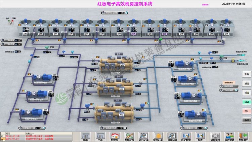
Task: Select the 准备 status button
Action: pos(247,74)
